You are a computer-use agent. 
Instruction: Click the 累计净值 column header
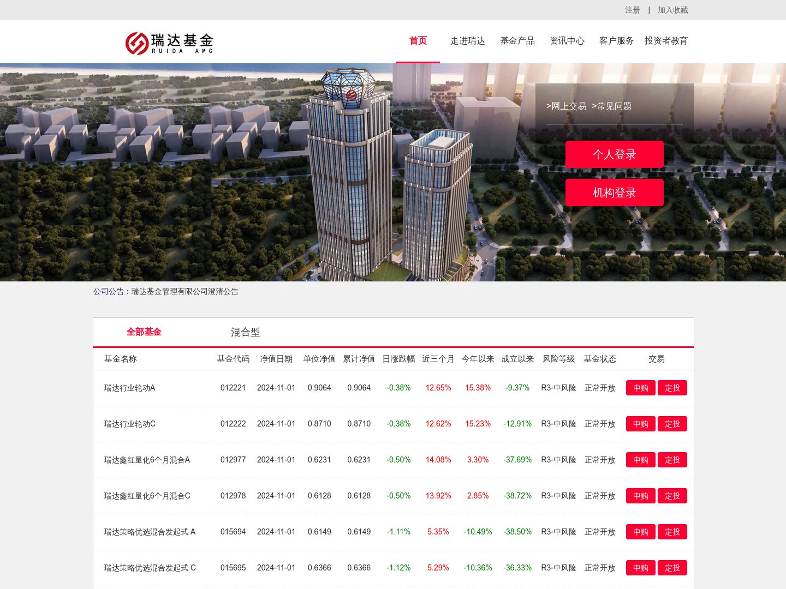[359, 359]
